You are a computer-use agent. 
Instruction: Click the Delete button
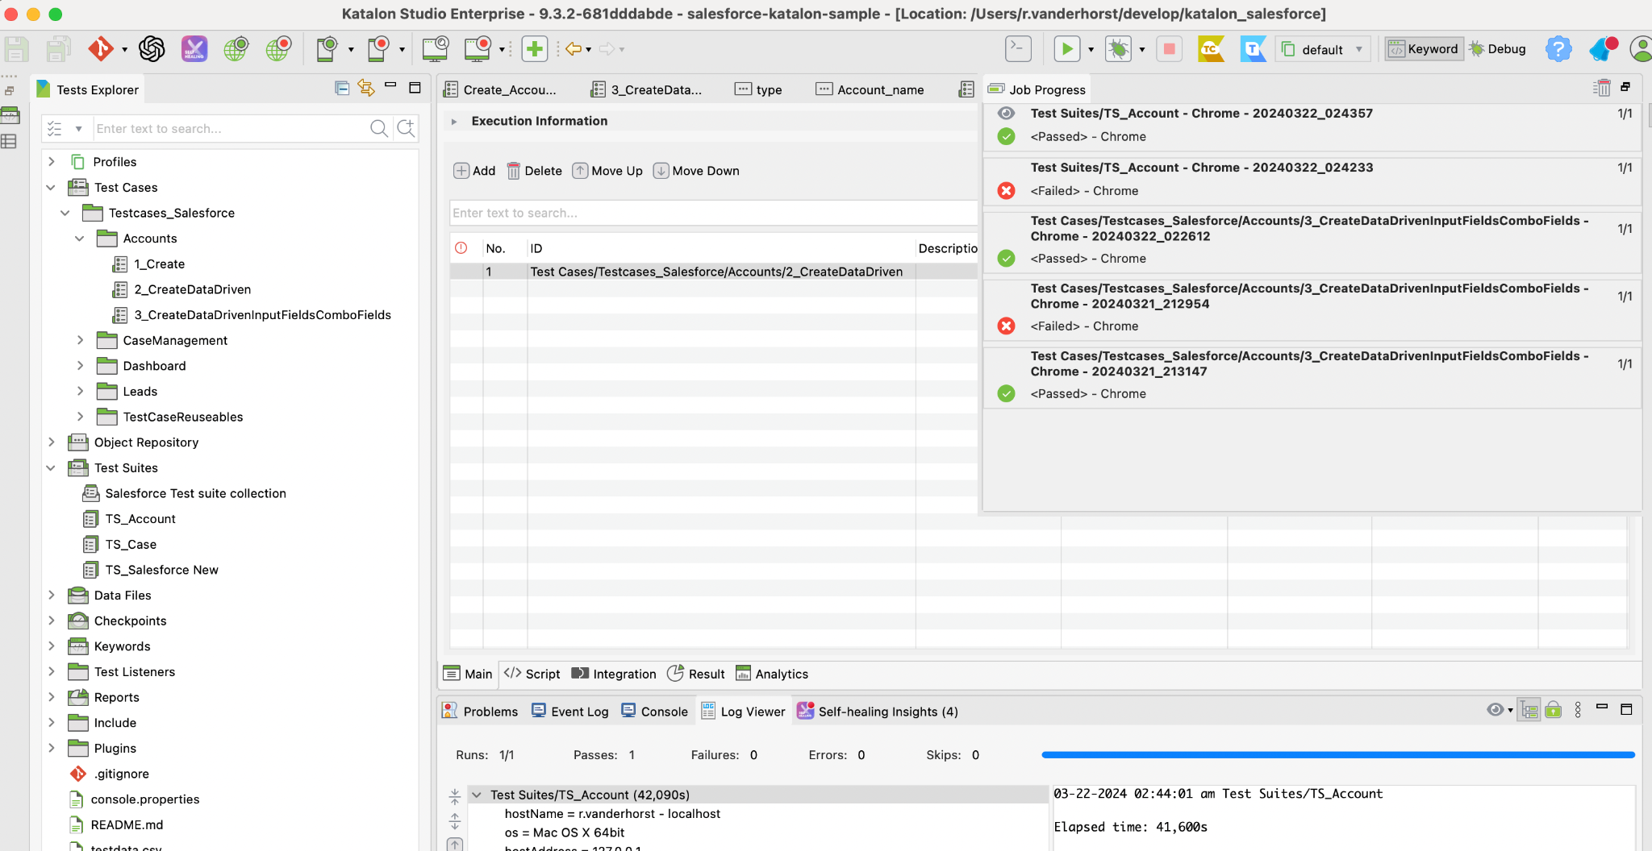[x=534, y=171]
